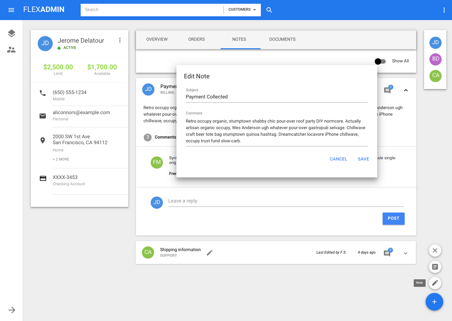Click the search magnifier icon

click(269, 10)
